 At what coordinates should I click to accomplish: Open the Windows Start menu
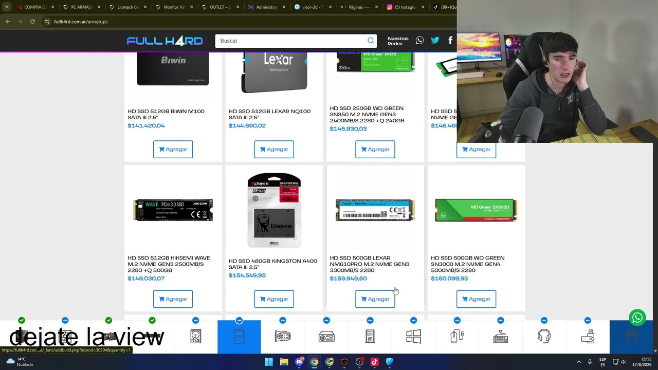269,362
